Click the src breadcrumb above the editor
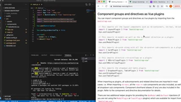The height and width of the screenshot is (102, 181). [x=32, y=8]
